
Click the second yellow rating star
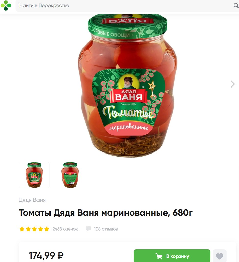point(28,229)
